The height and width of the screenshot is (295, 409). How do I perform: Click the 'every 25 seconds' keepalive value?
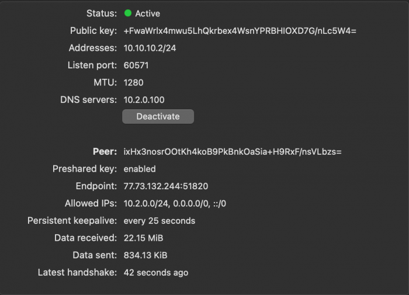point(160,221)
